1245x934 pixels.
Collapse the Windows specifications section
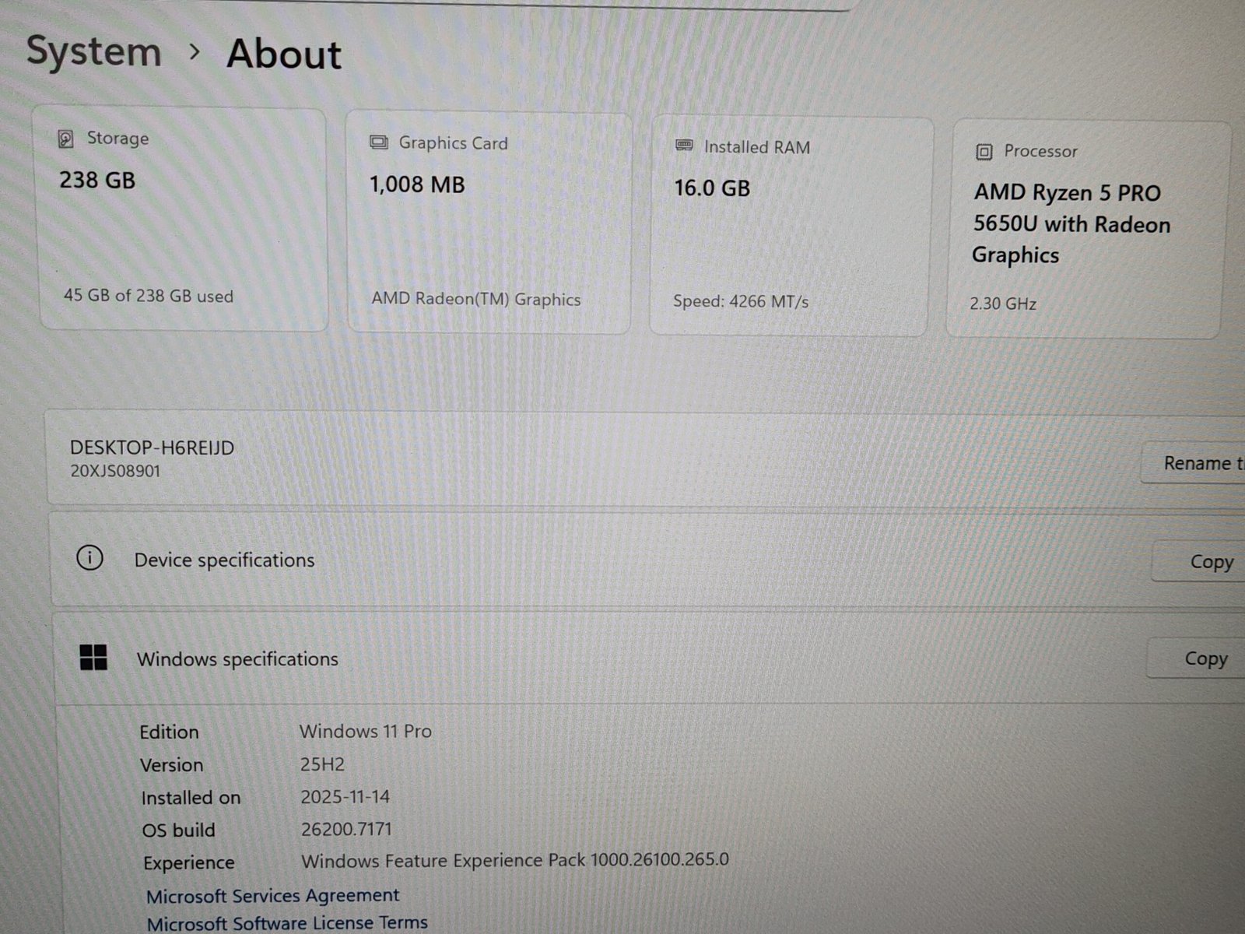(237, 659)
